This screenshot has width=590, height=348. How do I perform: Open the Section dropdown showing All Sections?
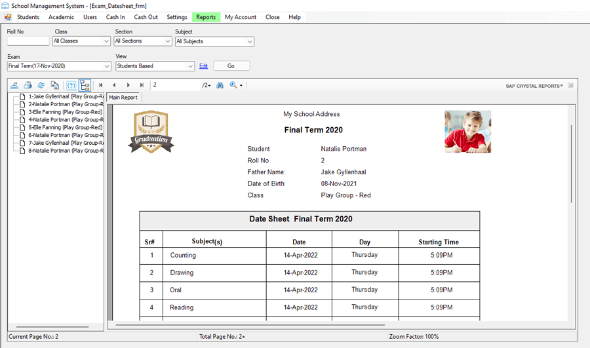143,41
